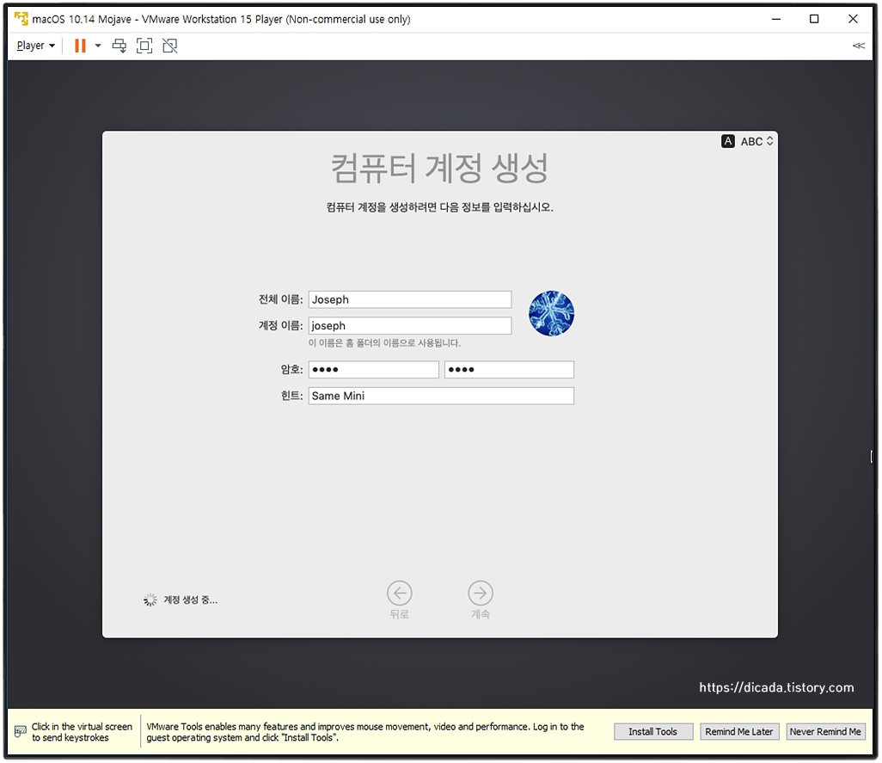Click the full name field containing Joseph
The image size is (882, 763).
(x=409, y=299)
